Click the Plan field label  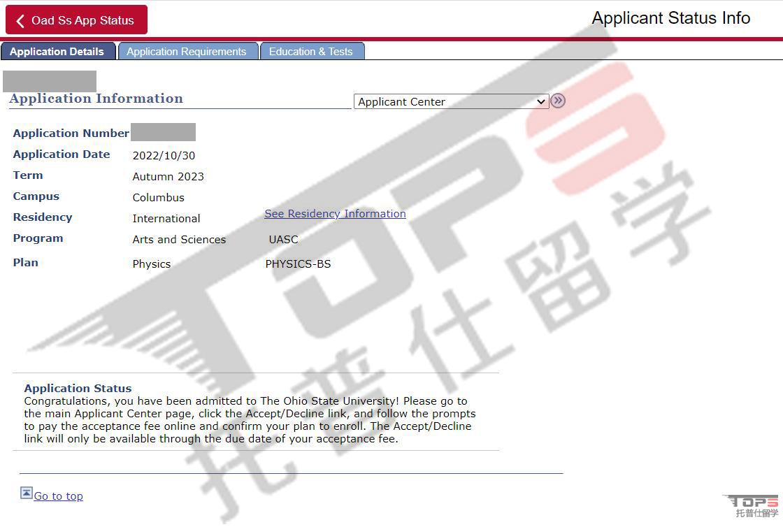(x=25, y=263)
